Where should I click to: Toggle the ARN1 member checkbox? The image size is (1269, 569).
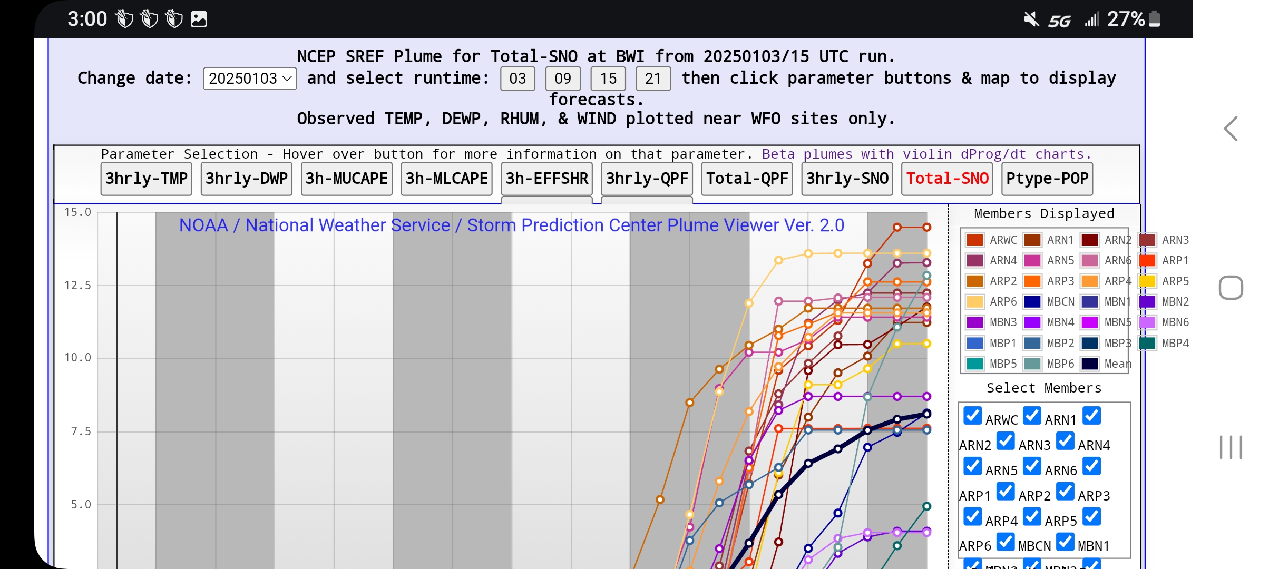pyautogui.click(x=1032, y=416)
